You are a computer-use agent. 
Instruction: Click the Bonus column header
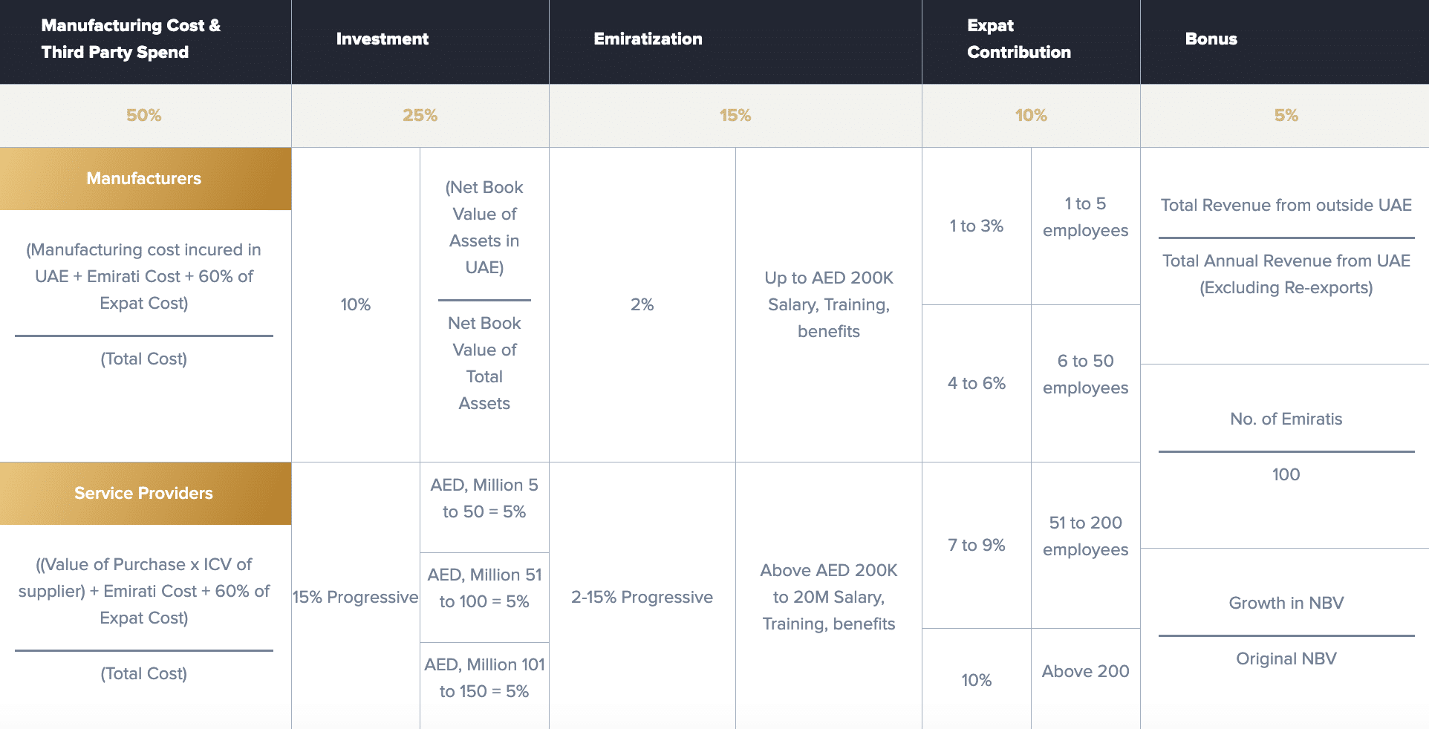1211,39
